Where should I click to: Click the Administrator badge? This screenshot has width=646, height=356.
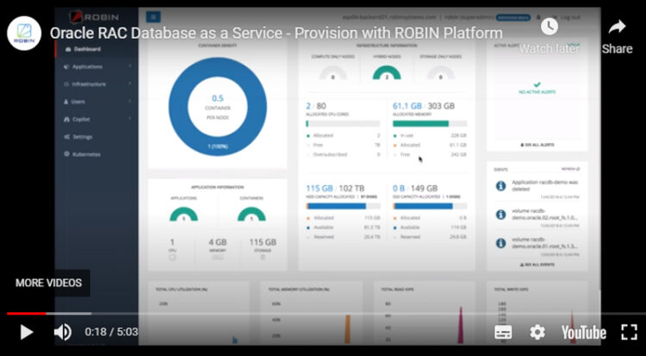(x=512, y=17)
